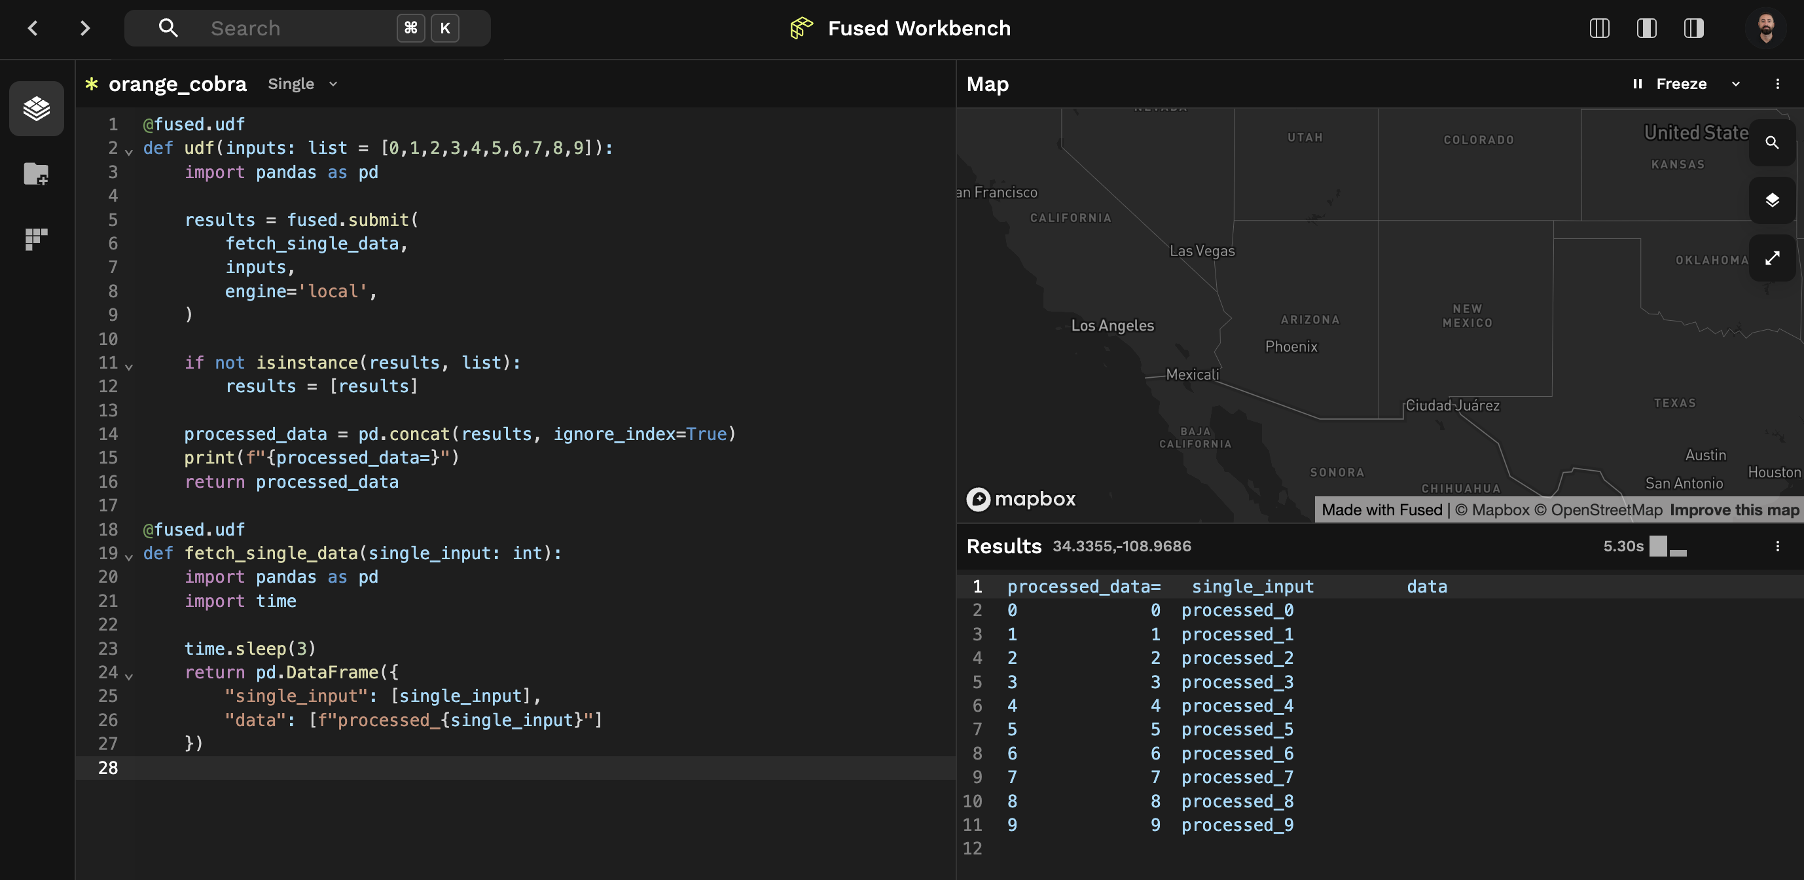Click the single_input column header
Screen dimensions: 1804x880
(1253, 587)
